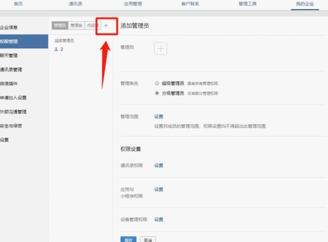The height and width of the screenshot is (242, 328).
Task: Click the 添加管理员 heading text
Action: click(x=135, y=26)
